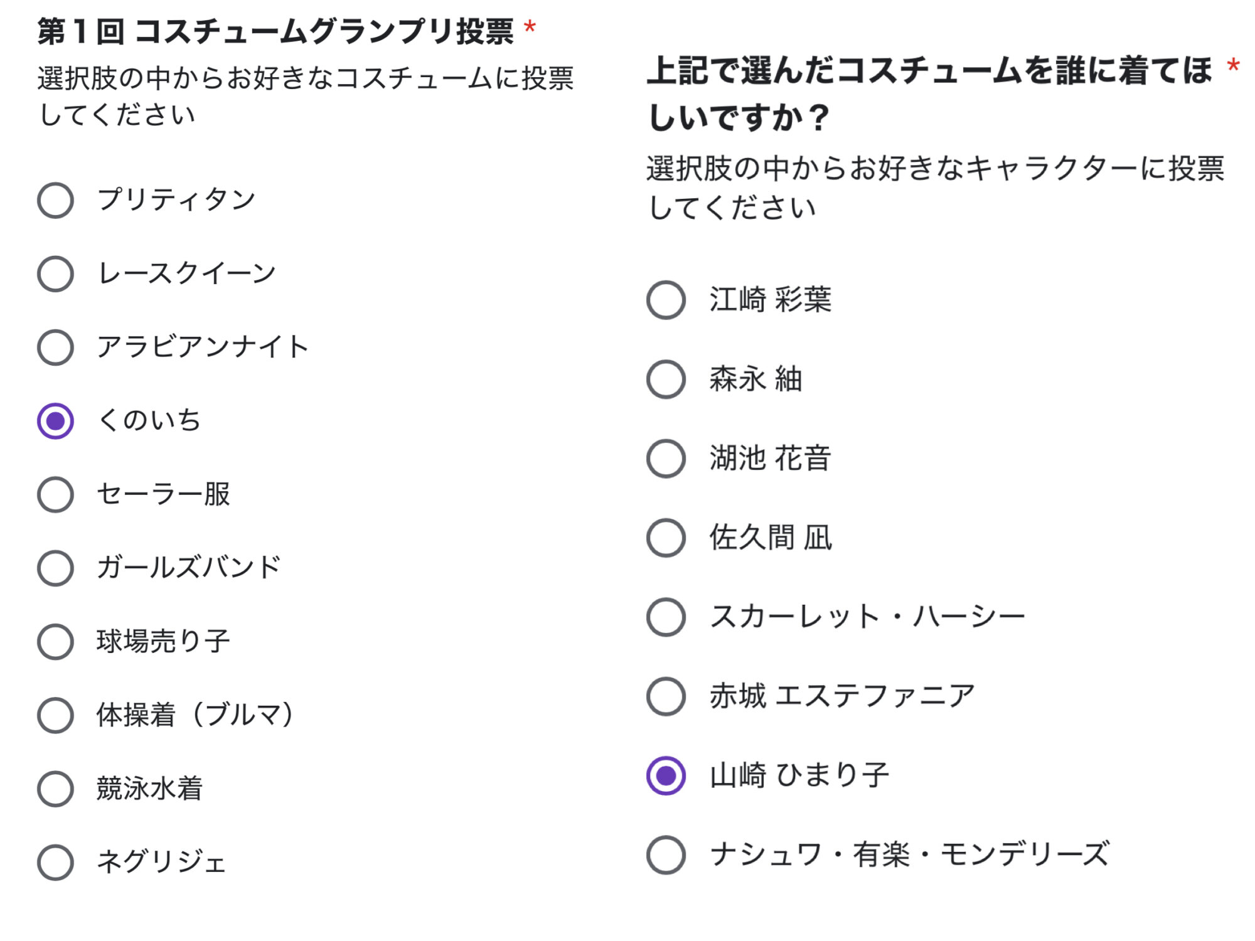Screen dimensions: 1255x941
Task: Click the selected 山崎 ひまり子 radio button
Action: coord(666,775)
